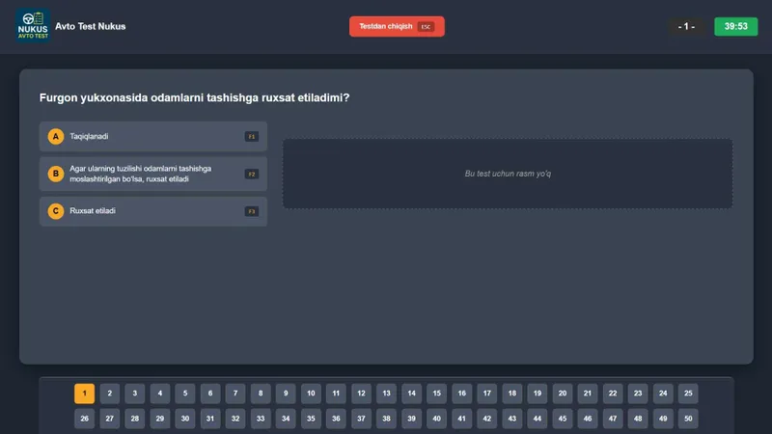Image resolution: width=772 pixels, height=434 pixels.
Task: Open question 26 in bottom row
Action: pyautogui.click(x=85, y=419)
